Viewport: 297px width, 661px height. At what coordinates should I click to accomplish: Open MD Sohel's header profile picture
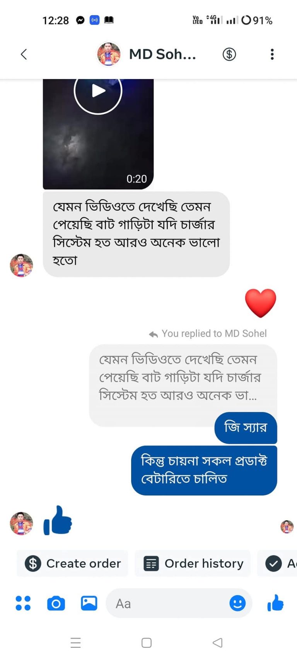109,54
